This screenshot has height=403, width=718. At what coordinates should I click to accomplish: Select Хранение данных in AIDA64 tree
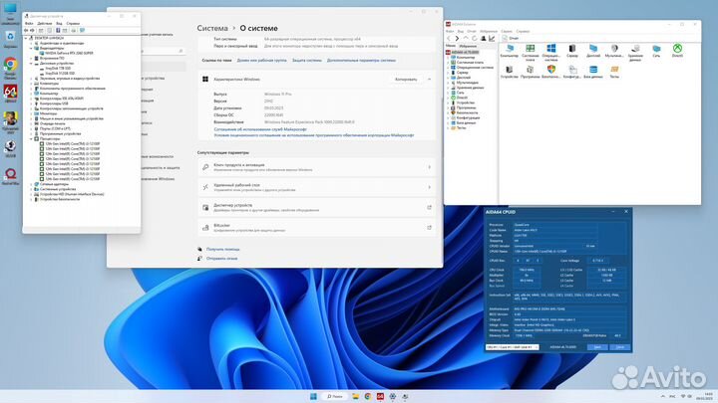[470, 88]
